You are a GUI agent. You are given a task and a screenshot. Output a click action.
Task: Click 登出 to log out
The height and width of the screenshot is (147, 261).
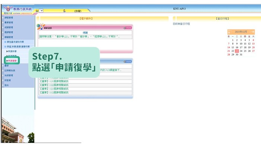pyautogui.click(x=6, y=85)
